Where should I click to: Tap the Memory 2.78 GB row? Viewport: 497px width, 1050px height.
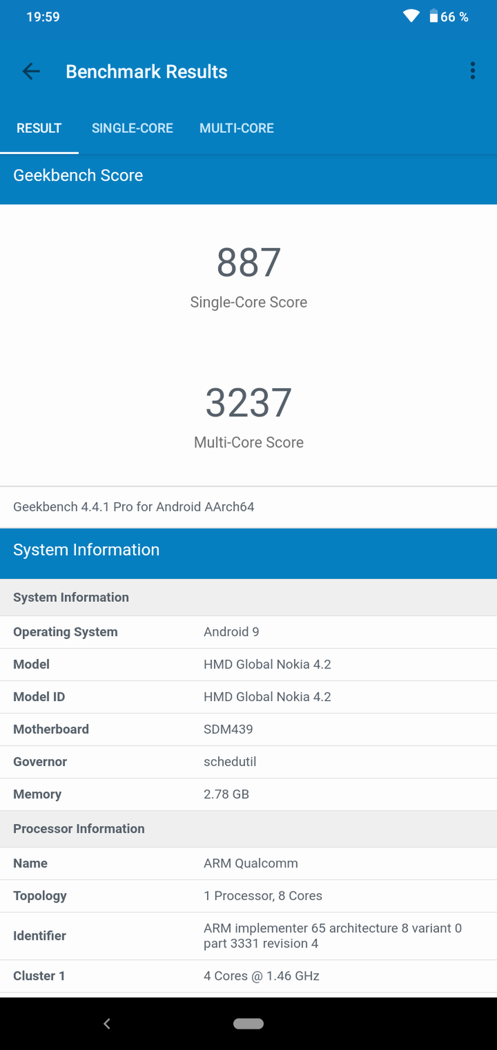[x=248, y=794]
